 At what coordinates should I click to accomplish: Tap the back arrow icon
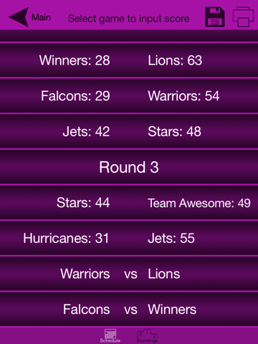tap(19, 17)
